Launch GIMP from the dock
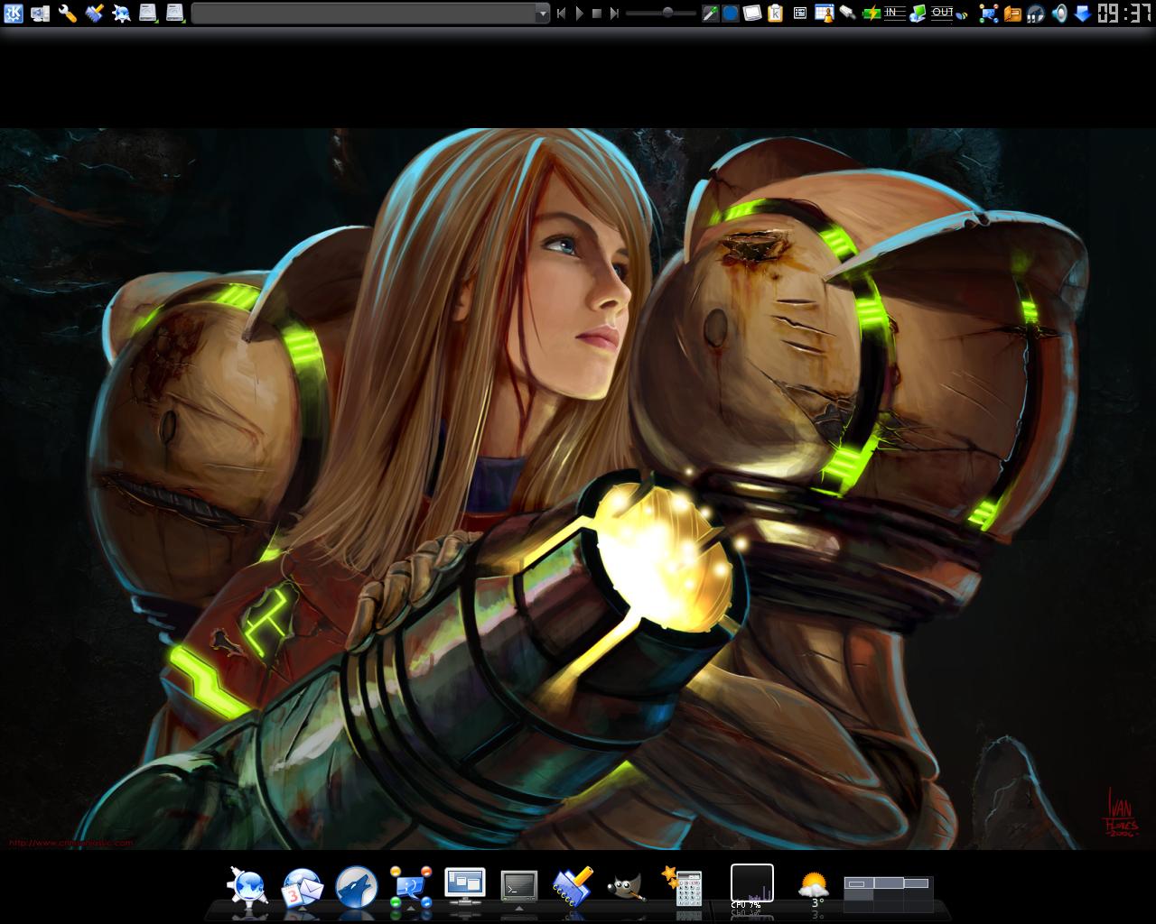This screenshot has width=1156, height=924. click(x=627, y=888)
